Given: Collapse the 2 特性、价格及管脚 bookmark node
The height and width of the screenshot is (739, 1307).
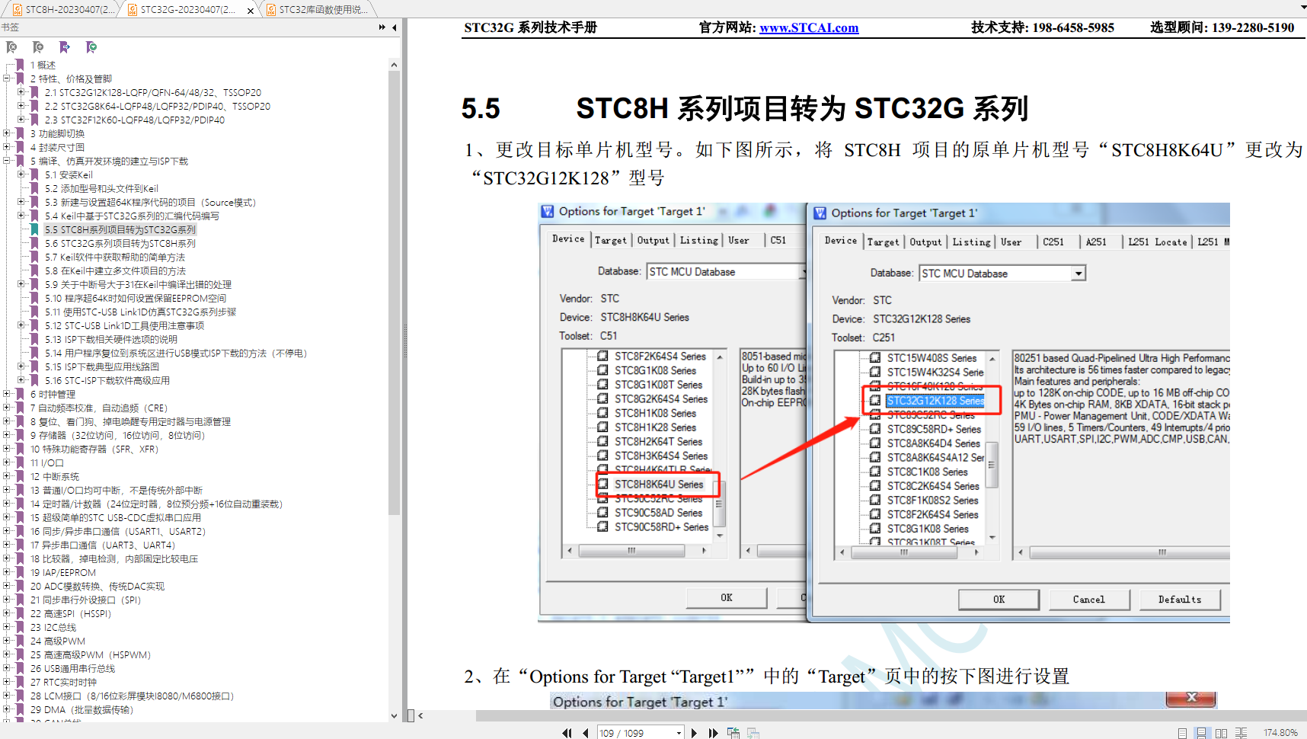Looking at the screenshot, I should pos(7,78).
